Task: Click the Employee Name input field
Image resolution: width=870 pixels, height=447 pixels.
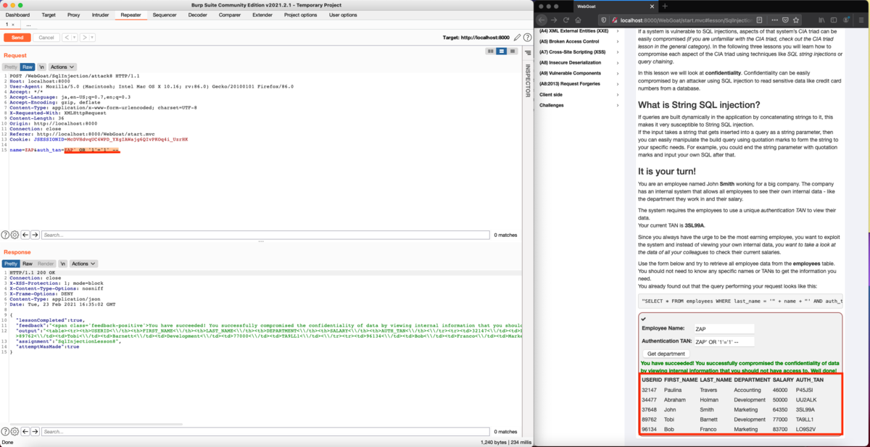Action: coord(723,328)
